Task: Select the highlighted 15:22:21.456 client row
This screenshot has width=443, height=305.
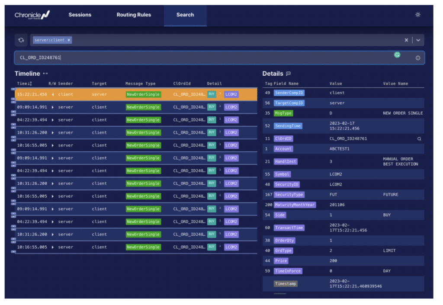Action: point(136,94)
